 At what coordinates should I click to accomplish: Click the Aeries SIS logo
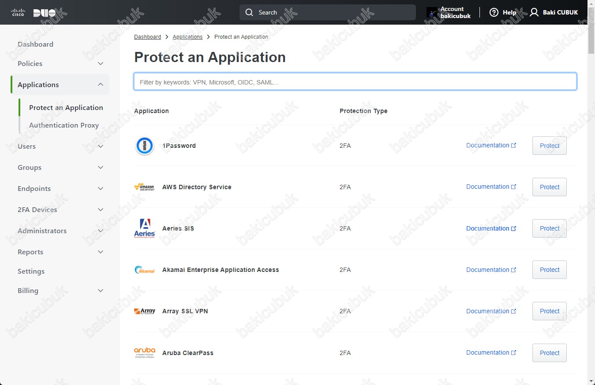144,228
